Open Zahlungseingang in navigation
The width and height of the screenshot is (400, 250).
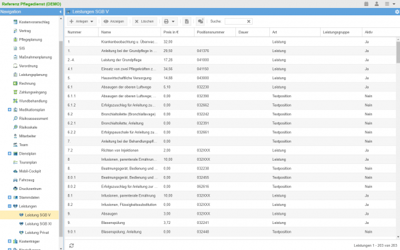tap(30, 92)
